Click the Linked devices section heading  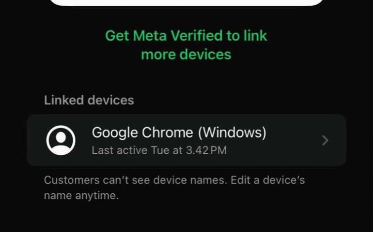coord(89,100)
